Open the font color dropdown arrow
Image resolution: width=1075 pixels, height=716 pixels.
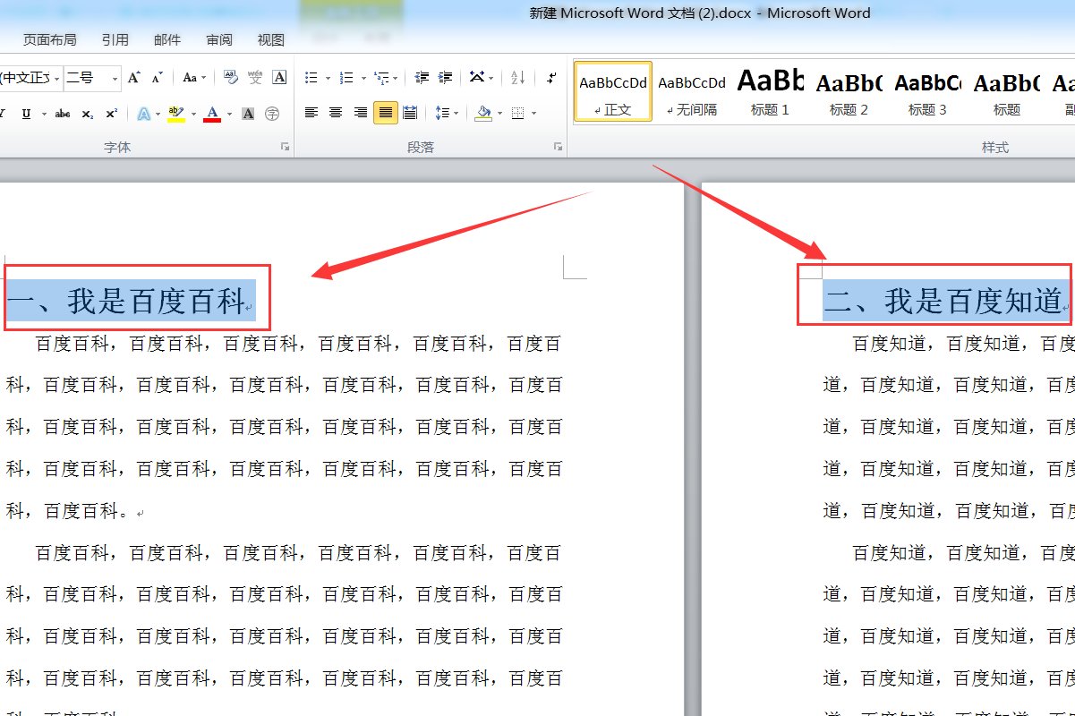228,113
